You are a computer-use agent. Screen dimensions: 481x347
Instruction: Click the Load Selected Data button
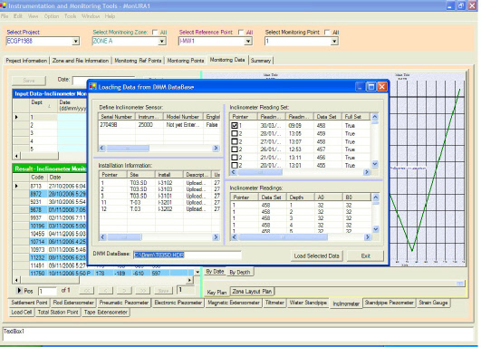(316, 255)
